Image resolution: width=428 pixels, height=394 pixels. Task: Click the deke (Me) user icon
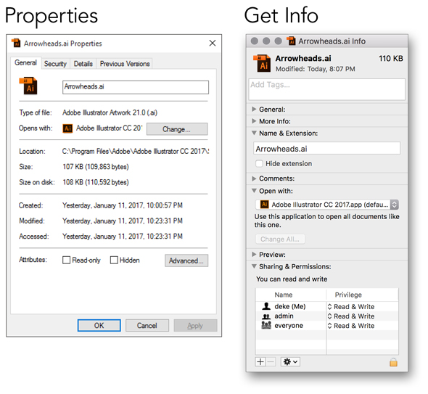266,306
